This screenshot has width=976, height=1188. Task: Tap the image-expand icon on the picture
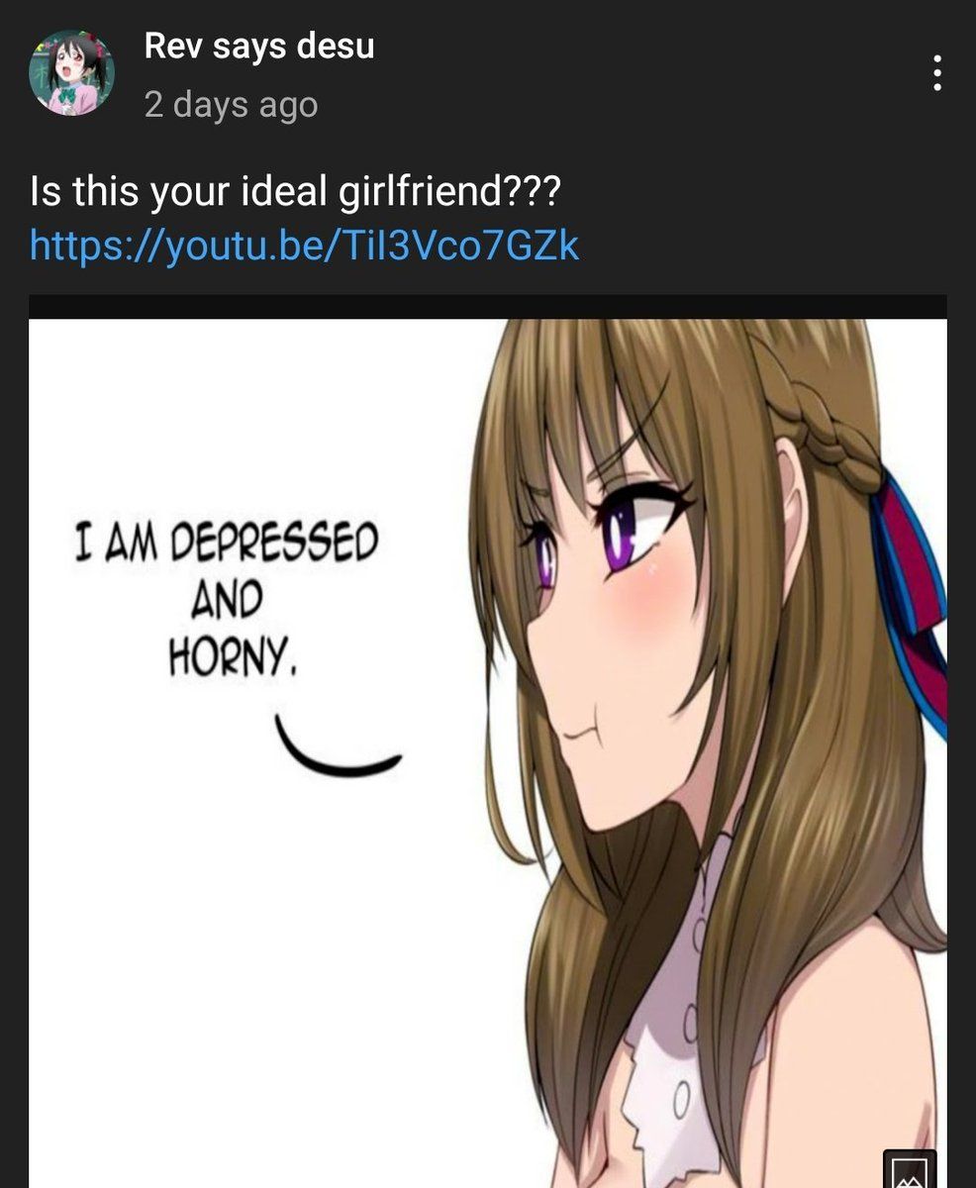coord(909,1168)
